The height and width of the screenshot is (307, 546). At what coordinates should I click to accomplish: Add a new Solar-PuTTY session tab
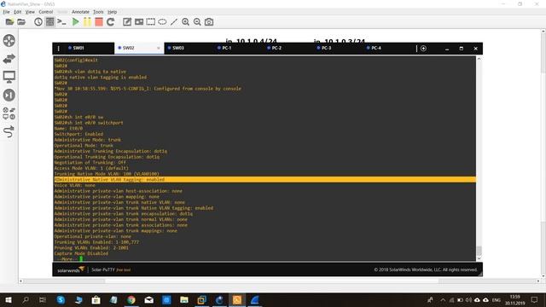pos(423,49)
